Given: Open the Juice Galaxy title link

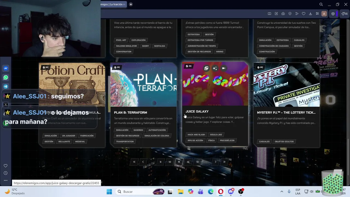Looking at the screenshot, I should pos(197,111).
